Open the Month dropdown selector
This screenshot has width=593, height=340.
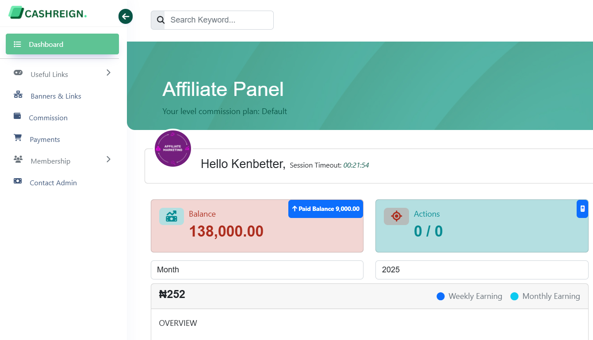coord(257,270)
